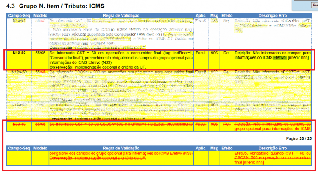Click the faded '905' message code
318x174 pixels.
[214, 105]
